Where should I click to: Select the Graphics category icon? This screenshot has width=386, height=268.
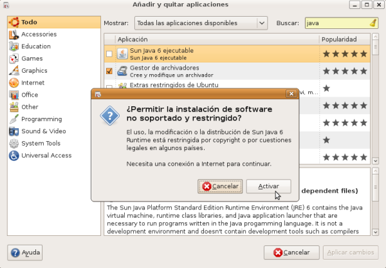click(x=14, y=71)
